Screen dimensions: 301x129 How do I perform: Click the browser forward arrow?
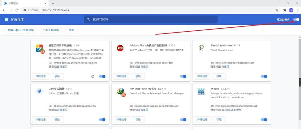click(x=11, y=10)
